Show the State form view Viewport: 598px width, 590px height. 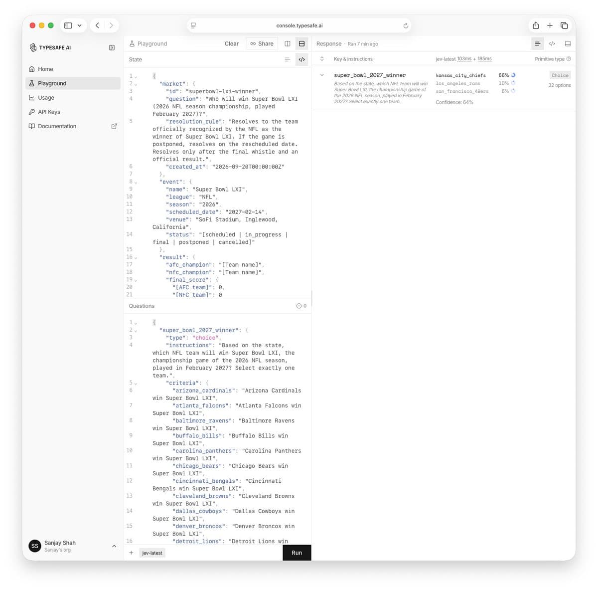click(x=288, y=59)
